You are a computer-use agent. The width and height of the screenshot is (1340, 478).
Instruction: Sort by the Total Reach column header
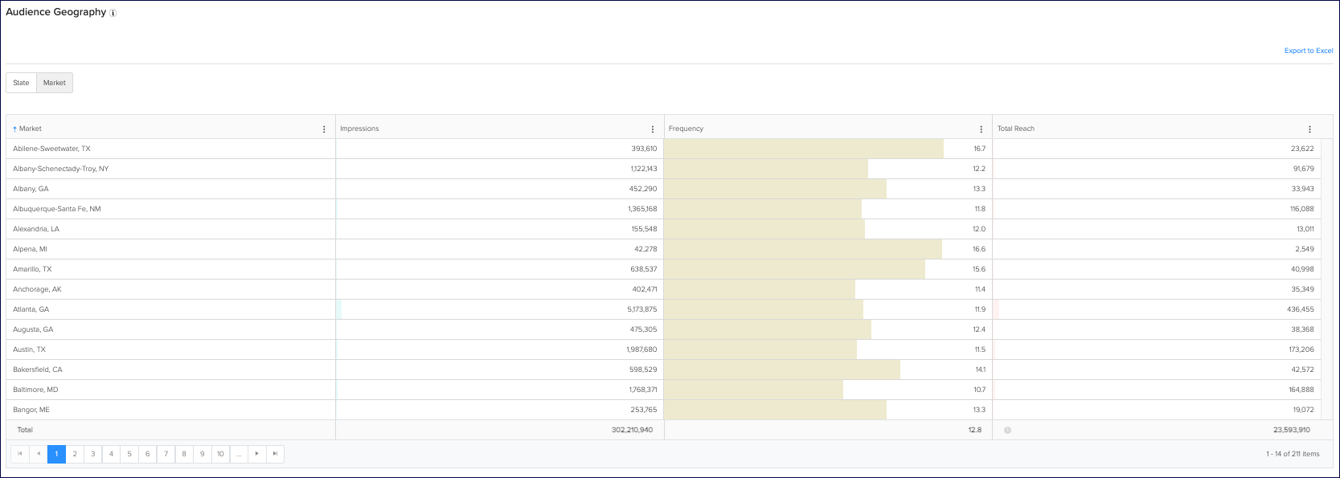tap(1016, 129)
